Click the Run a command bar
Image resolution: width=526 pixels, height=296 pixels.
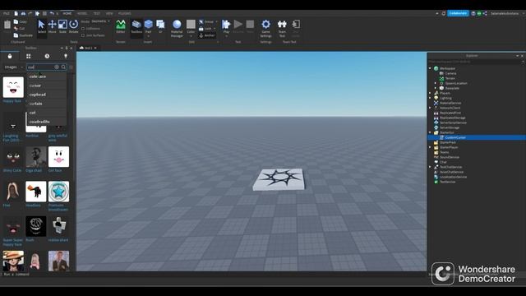coord(37,274)
